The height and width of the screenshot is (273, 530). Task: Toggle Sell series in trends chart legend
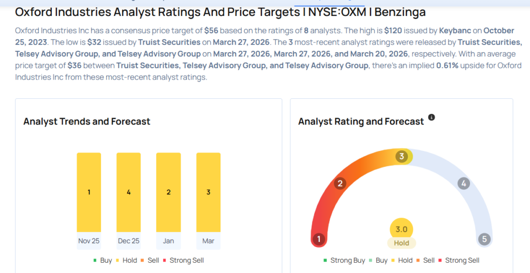(x=150, y=260)
